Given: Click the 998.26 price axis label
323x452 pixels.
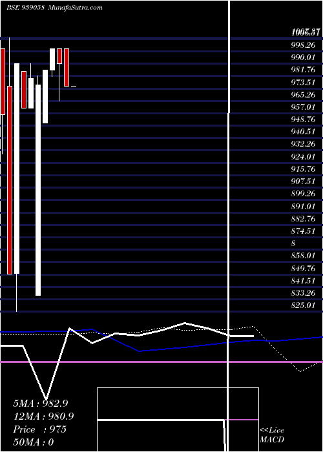Looking at the screenshot, I should pyautogui.click(x=303, y=45).
